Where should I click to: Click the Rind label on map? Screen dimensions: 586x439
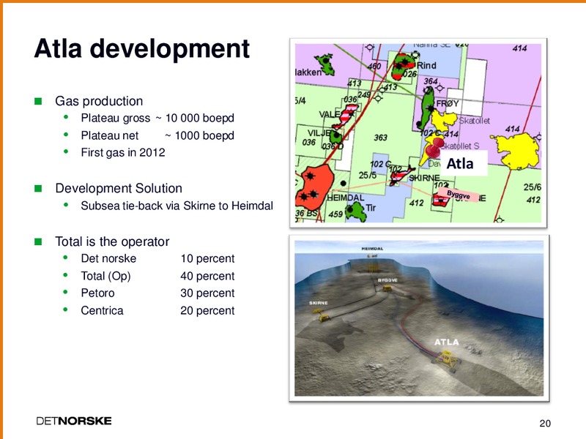[426, 66]
